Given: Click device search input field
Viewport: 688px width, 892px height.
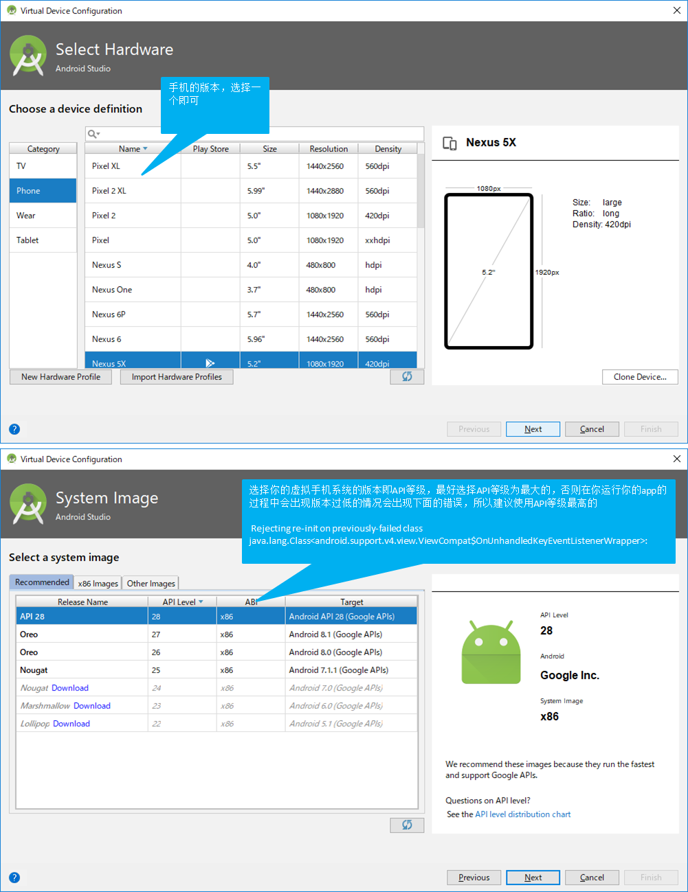Looking at the screenshot, I should click(x=254, y=134).
